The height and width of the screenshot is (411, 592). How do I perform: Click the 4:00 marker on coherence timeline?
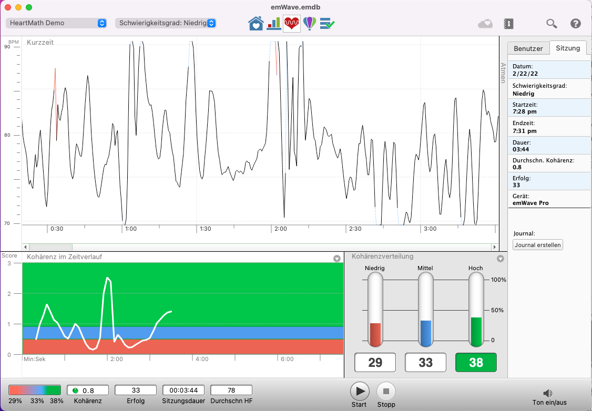(x=202, y=359)
